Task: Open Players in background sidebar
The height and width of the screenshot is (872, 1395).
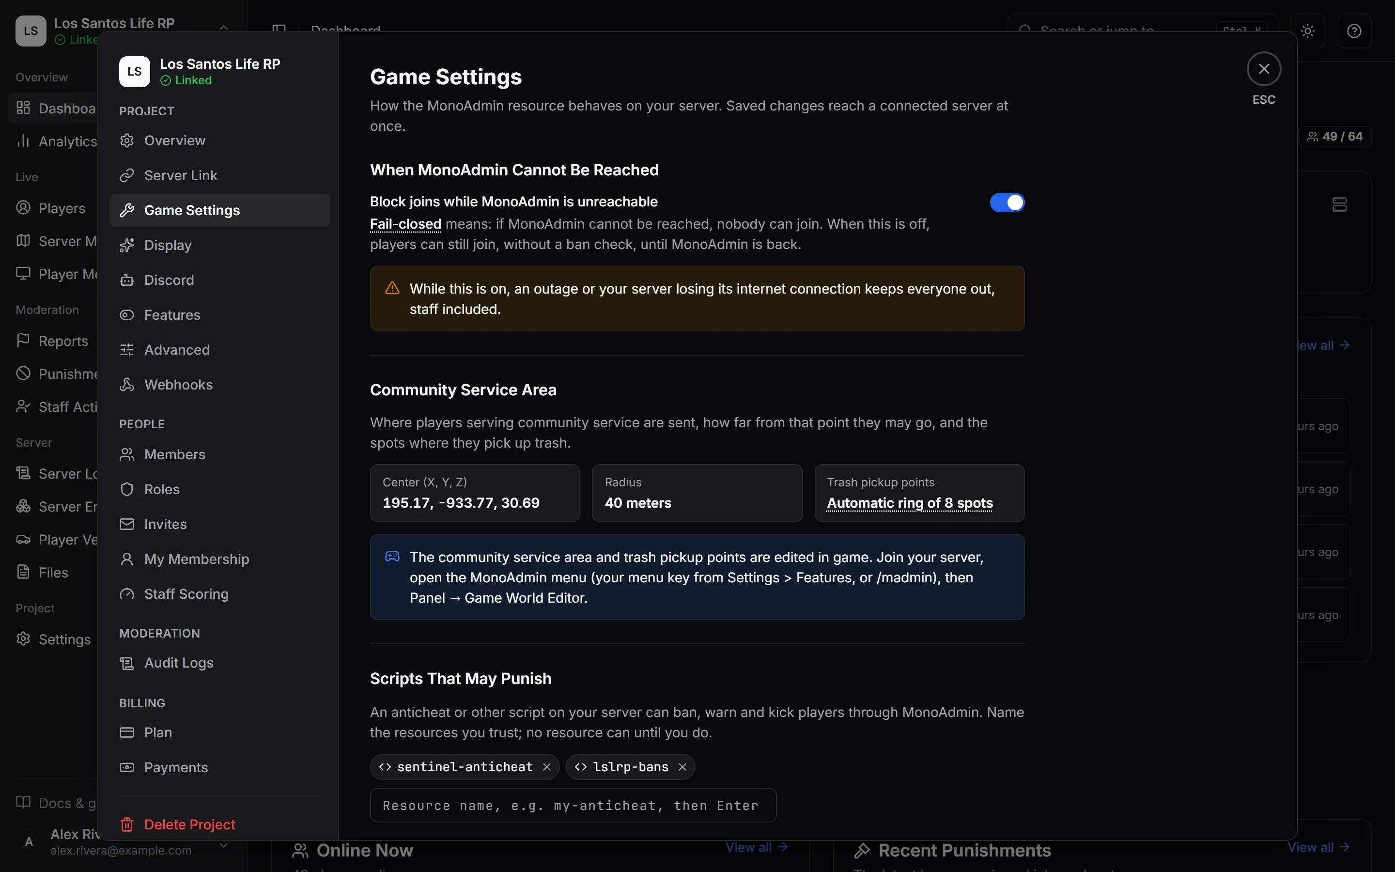Action: tap(52, 208)
